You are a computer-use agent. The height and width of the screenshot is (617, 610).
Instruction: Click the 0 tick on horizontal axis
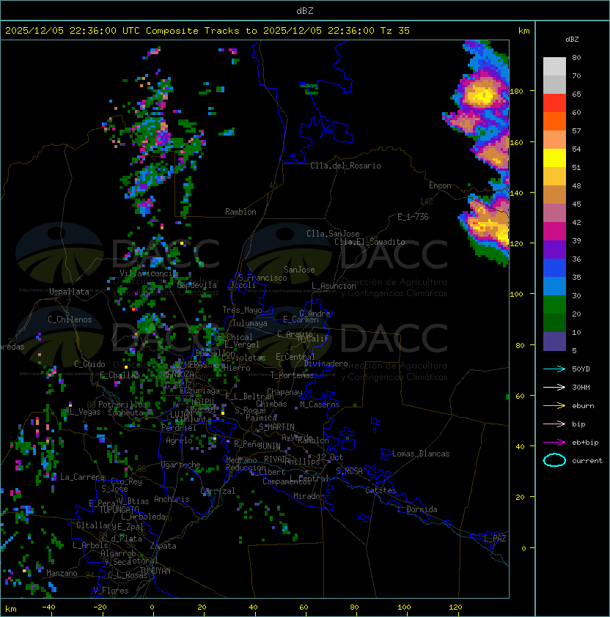coord(152,607)
